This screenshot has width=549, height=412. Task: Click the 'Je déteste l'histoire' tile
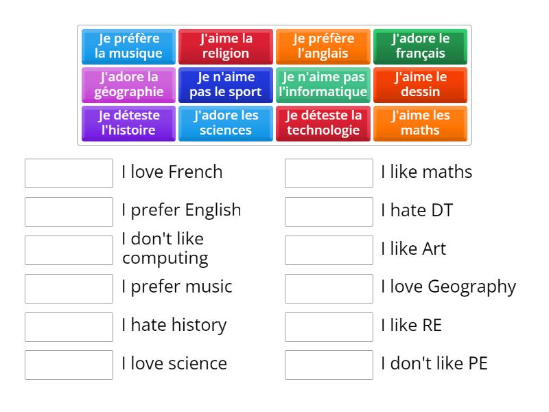pyautogui.click(x=128, y=124)
